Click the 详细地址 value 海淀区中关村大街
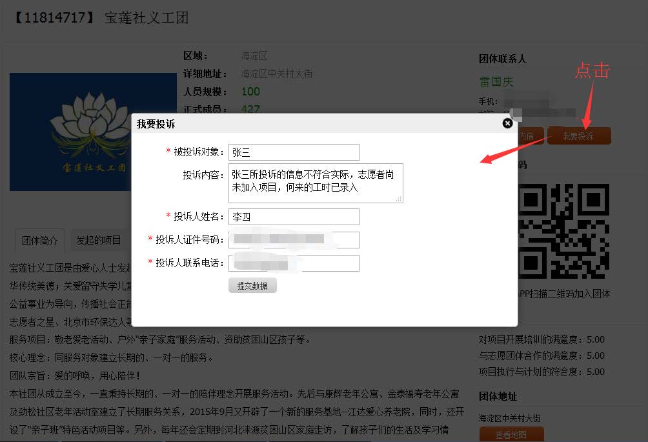648x442 pixels. click(277, 74)
